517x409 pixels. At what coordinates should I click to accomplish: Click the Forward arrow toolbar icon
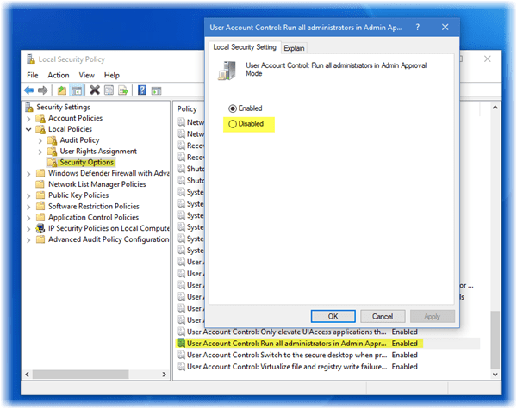tap(43, 90)
